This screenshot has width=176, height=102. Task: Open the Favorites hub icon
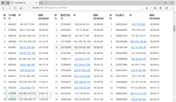coord(155,8)
